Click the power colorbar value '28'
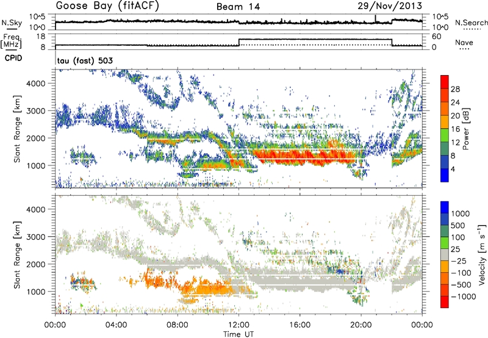The image size is (488, 338). coord(455,89)
